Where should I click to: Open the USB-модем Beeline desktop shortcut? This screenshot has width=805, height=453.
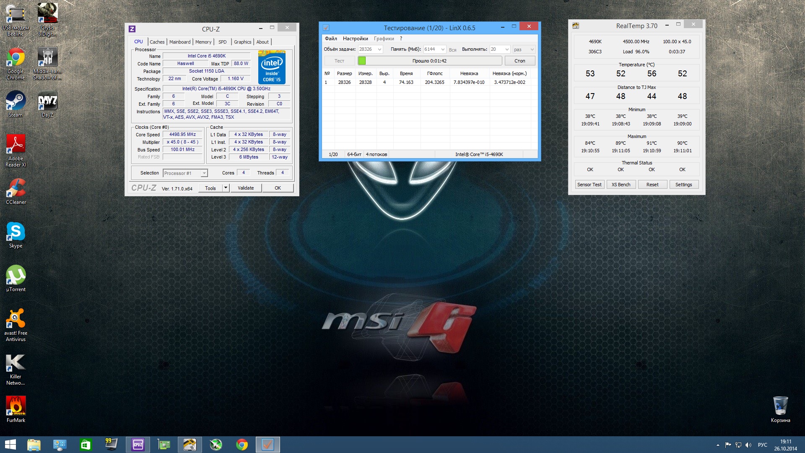click(x=16, y=20)
